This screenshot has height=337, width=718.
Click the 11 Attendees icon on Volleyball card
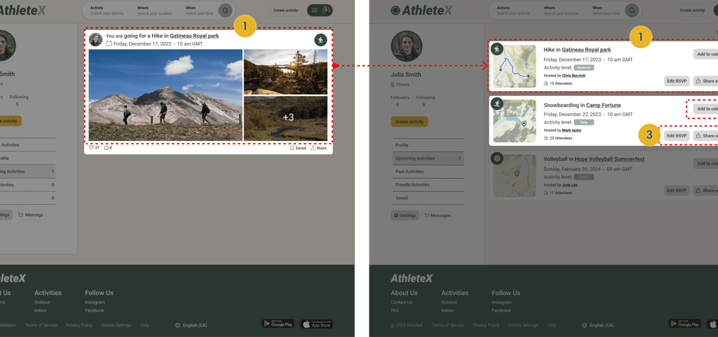(x=546, y=193)
